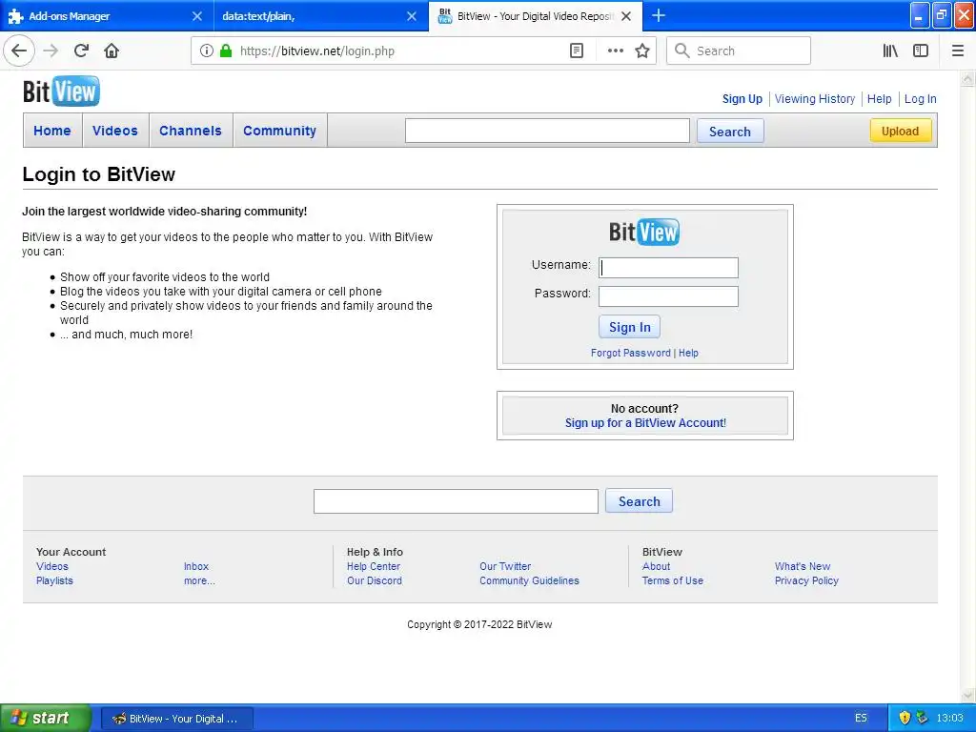Click Sign up for a BitView Account

click(645, 423)
